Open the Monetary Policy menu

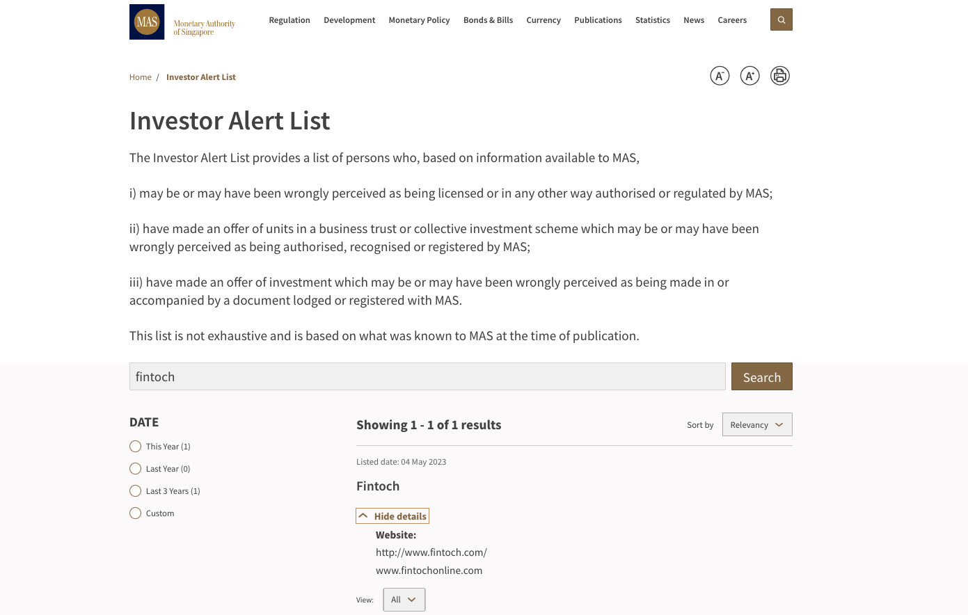(x=419, y=20)
